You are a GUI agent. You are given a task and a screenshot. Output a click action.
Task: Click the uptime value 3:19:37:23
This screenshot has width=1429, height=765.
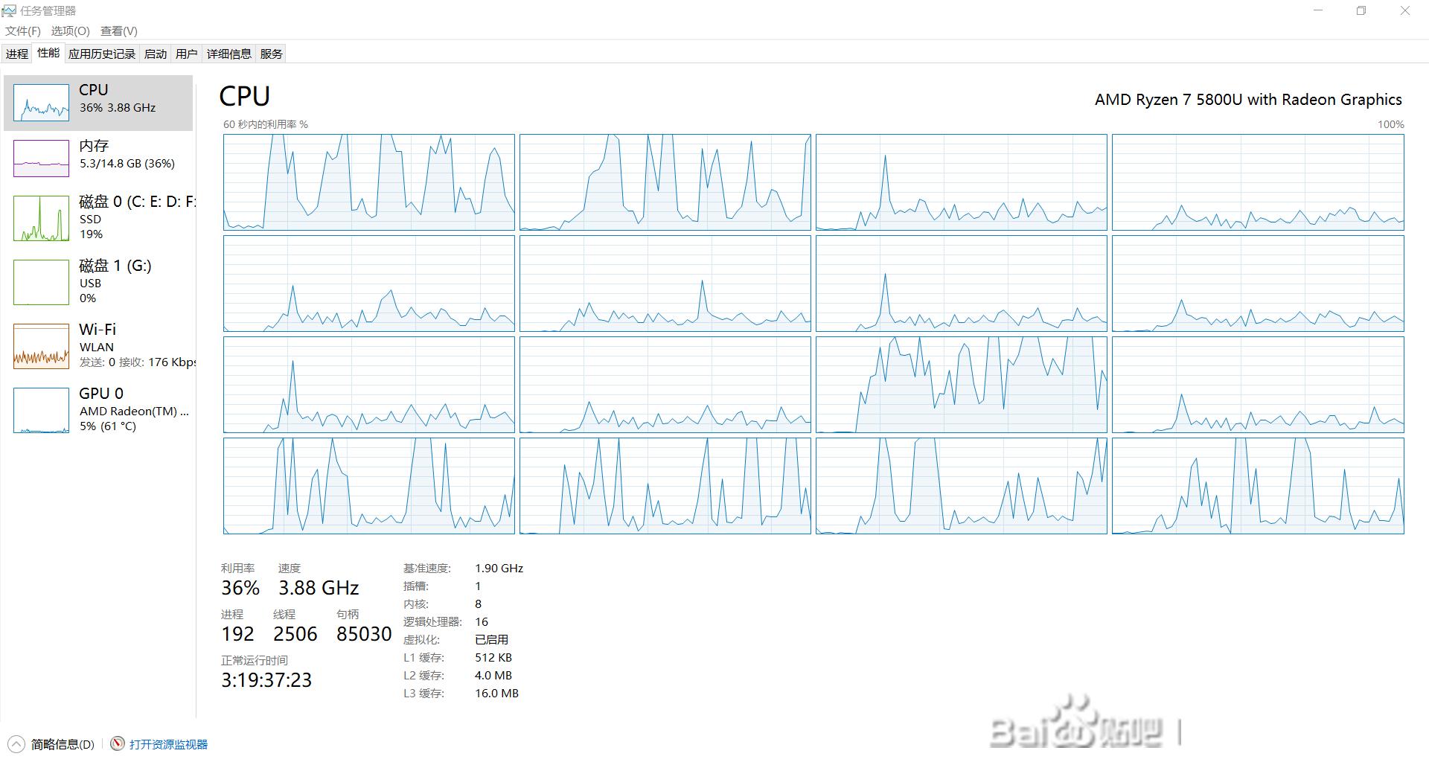266,680
